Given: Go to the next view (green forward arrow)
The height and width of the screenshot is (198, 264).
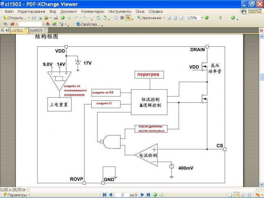Looking at the screenshot, I should point(69,18).
